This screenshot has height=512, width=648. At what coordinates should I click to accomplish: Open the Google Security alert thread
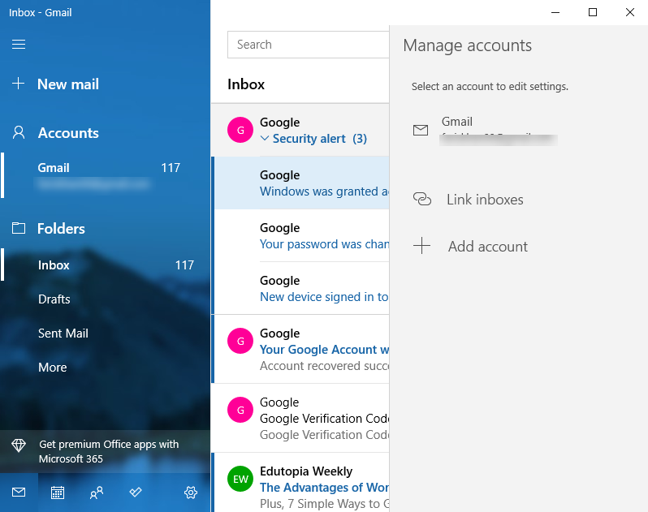click(x=300, y=130)
